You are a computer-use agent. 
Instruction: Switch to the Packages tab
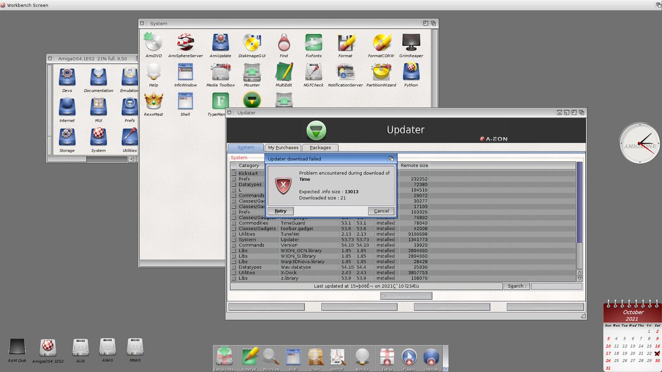coord(320,148)
